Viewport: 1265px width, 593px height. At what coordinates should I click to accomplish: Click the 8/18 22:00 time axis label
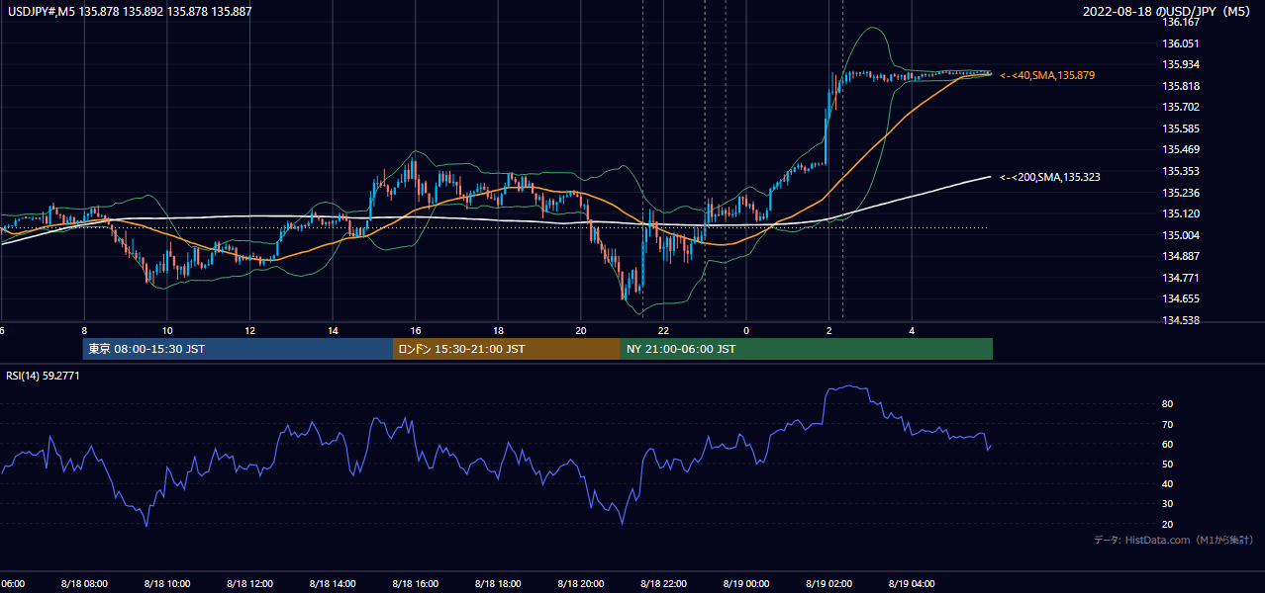[x=663, y=583]
